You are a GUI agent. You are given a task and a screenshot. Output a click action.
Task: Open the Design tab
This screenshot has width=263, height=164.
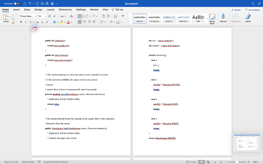[39, 9]
